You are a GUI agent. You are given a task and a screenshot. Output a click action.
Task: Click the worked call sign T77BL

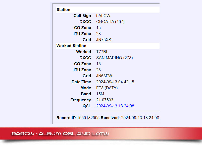[102, 52]
